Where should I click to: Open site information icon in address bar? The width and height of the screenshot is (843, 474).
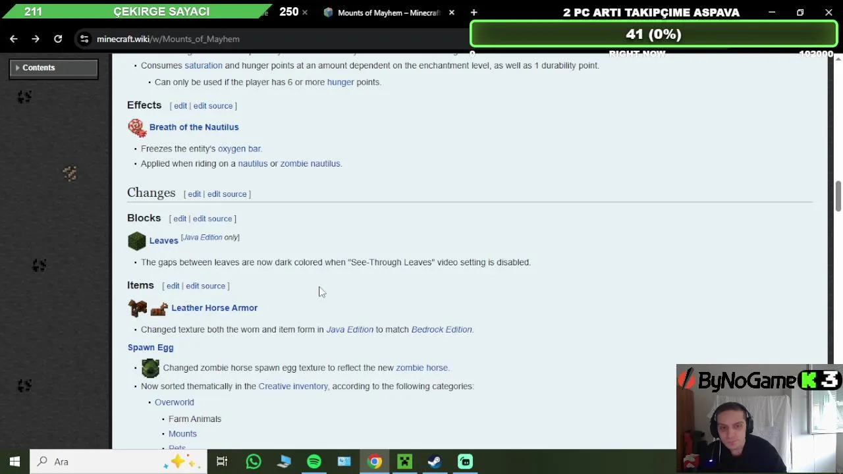[84, 39]
